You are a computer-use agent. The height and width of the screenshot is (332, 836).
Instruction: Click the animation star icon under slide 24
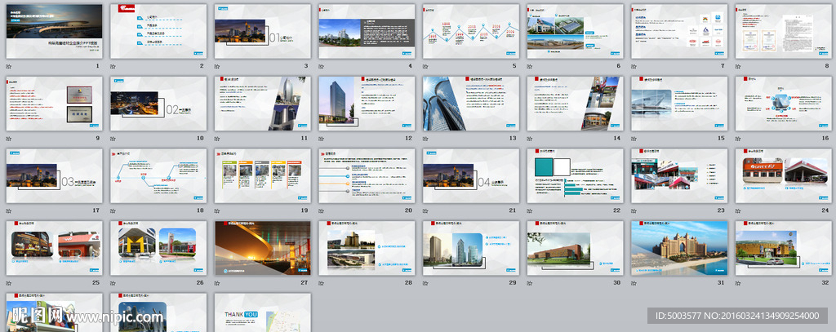pyautogui.click(x=738, y=210)
